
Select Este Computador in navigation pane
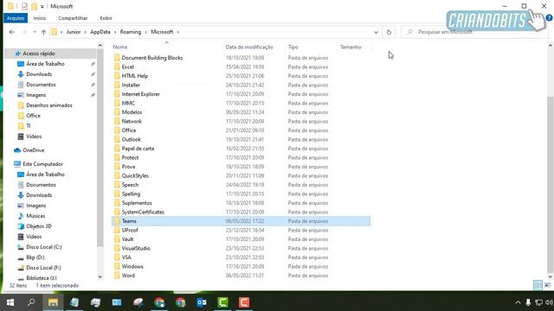pyautogui.click(x=42, y=164)
